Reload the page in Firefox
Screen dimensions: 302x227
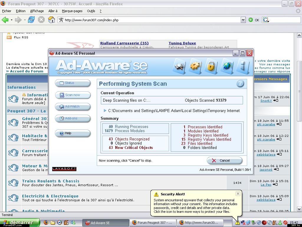pos(31,20)
